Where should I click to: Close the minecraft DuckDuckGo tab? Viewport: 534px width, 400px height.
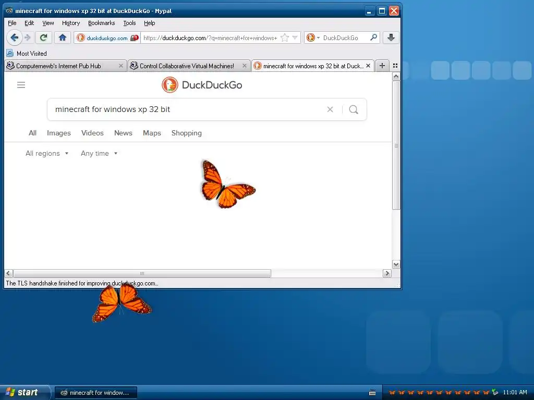pyautogui.click(x=368, y=66)
